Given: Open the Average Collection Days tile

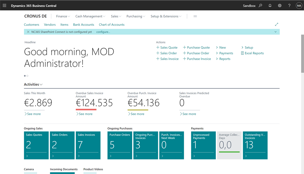Looking at the screenshot, I should pyautogui.click(x=229, y=145).
